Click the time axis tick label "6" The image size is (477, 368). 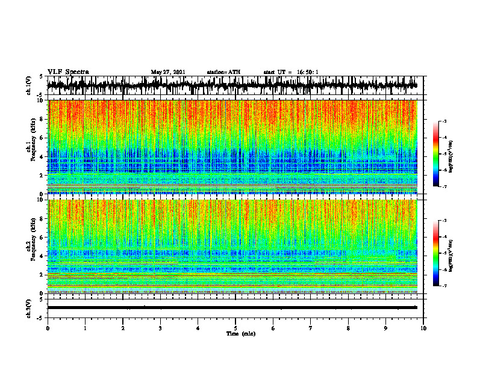point(273,328)
